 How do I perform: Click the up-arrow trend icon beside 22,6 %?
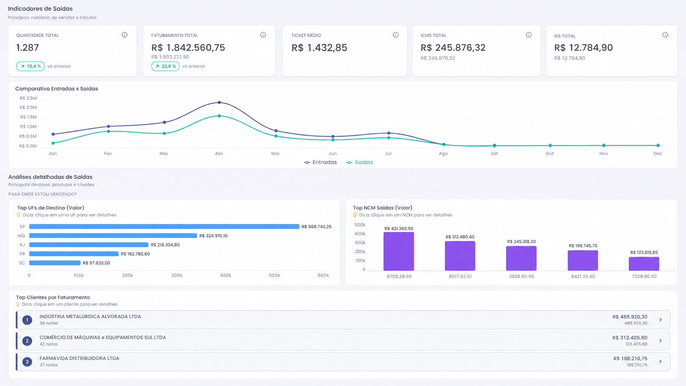coord(157,66)
